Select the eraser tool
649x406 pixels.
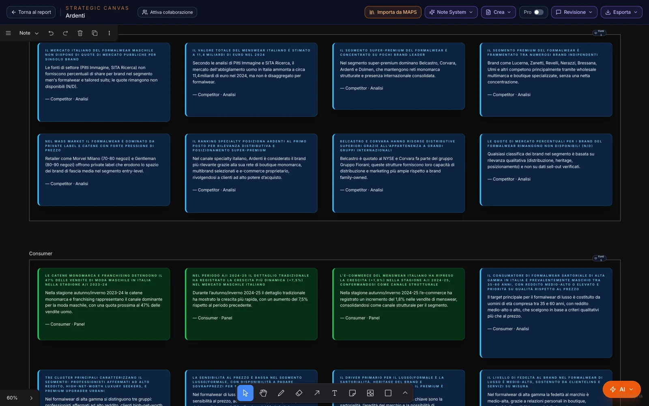click(x=299, y=393)
